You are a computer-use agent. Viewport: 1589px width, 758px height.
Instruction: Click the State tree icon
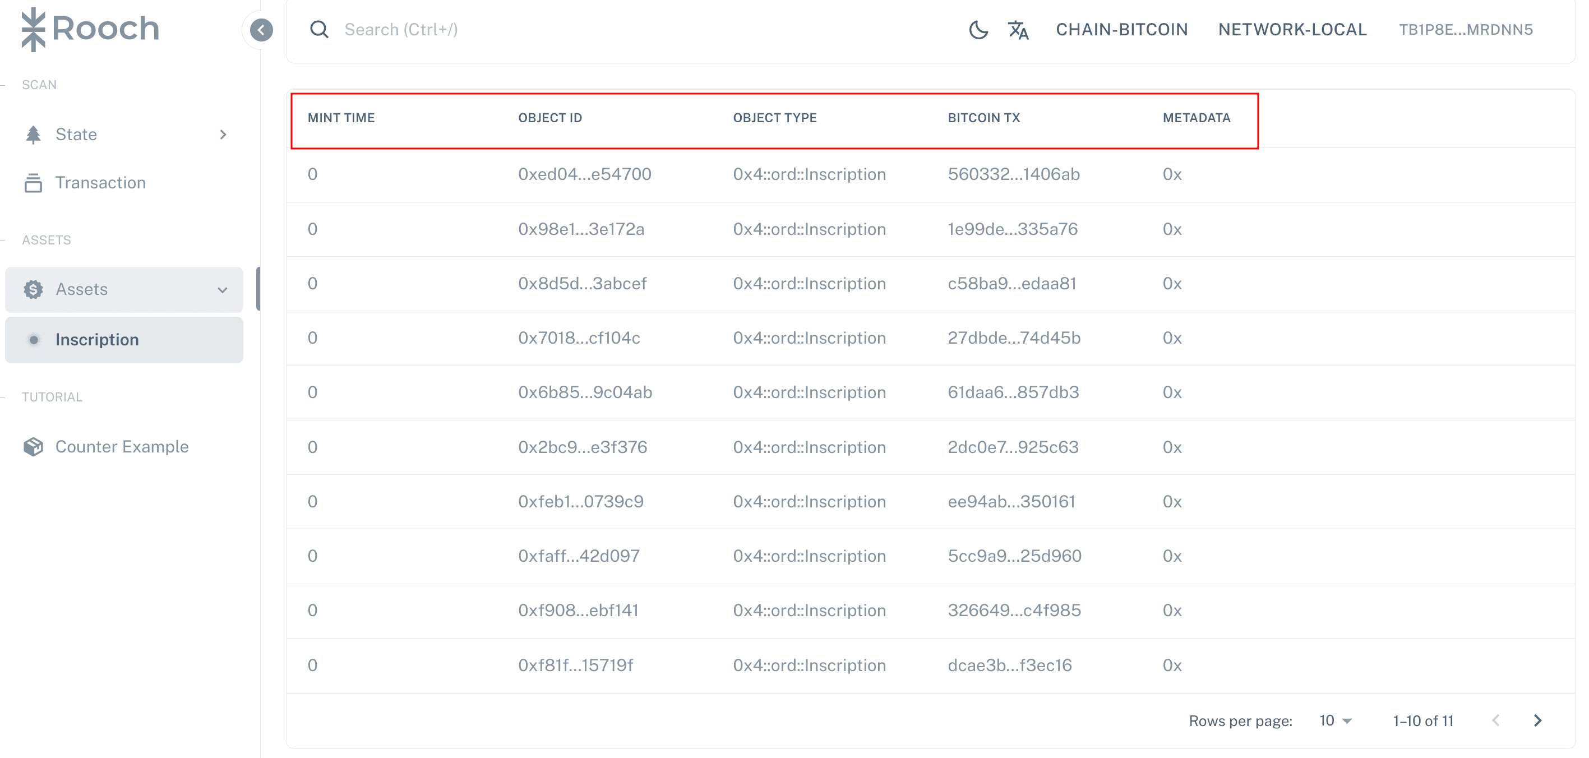tap(33, 135)
